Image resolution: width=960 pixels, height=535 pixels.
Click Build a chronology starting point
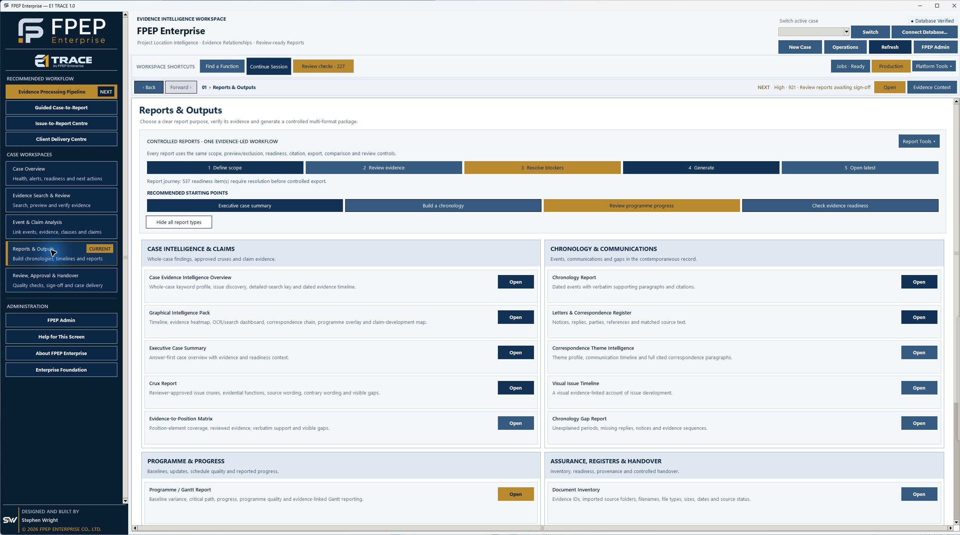(443, 206)
